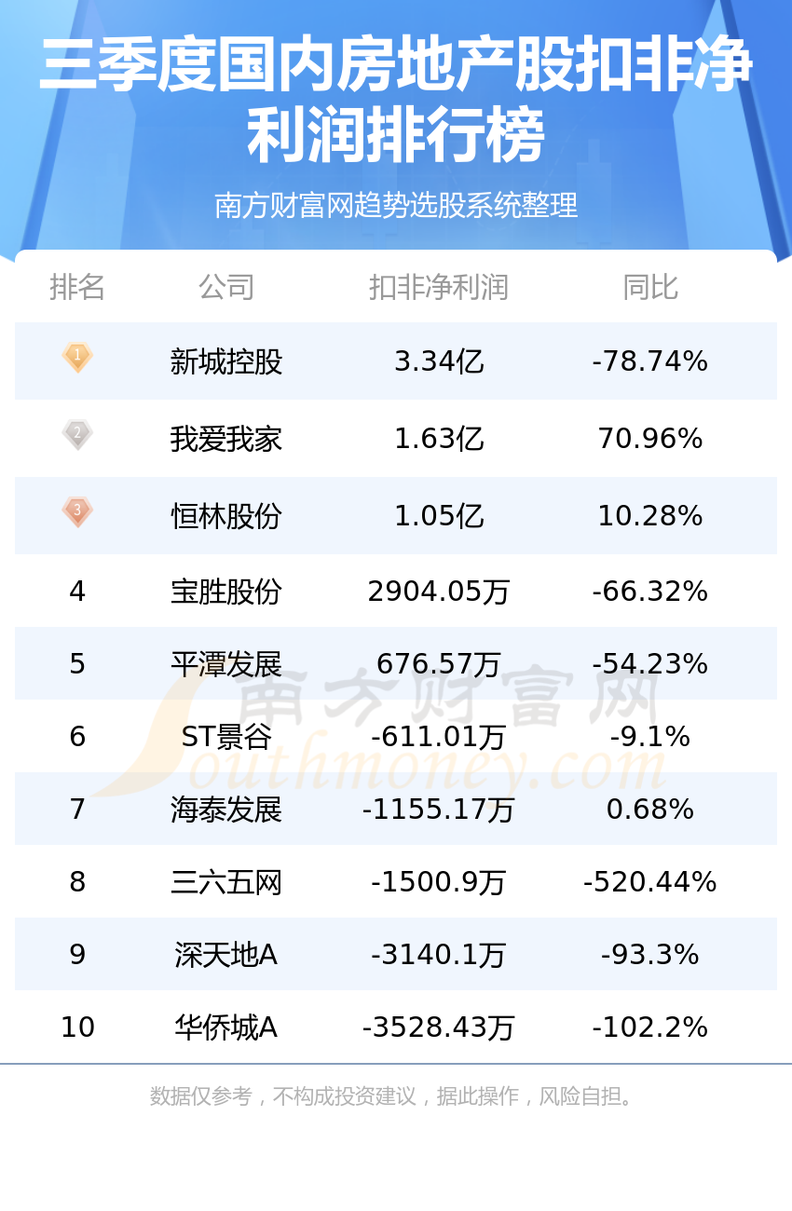Select the 扣非净利润 column header
This screenshot has width=792, height=1211.
coord(439,287)
